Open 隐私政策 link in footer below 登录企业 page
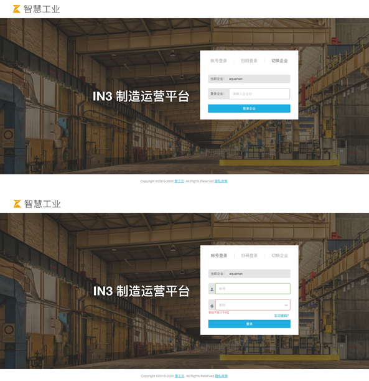 [x=221, y=181]
